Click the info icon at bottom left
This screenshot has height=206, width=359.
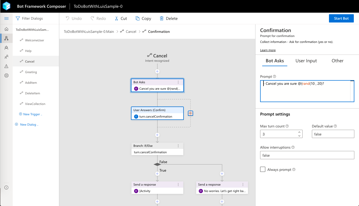click(6, 187)
